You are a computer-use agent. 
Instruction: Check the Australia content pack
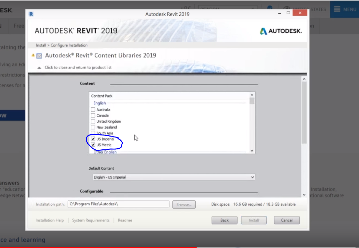tap(93, 110)
